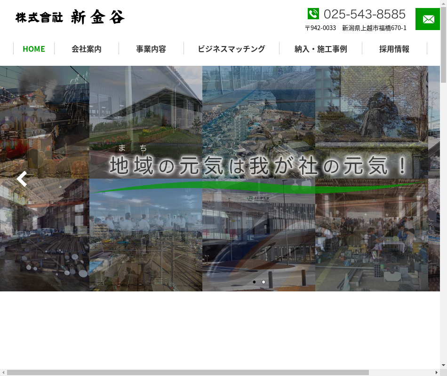The height and width of the screenshot is (376, 447).
Task: Open the 採用情報 menu item
Action: coord(394,49)
